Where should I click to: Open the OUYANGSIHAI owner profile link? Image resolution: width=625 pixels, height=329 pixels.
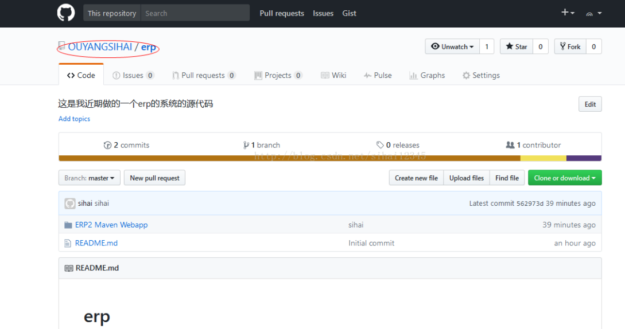(100, 47)
